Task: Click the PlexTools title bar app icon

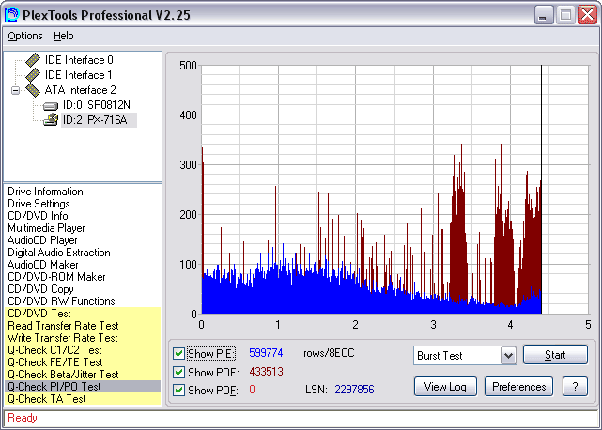Action: [x=11, y=15]
